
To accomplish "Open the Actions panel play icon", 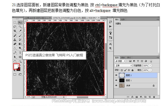I will [x=110, y=26].
